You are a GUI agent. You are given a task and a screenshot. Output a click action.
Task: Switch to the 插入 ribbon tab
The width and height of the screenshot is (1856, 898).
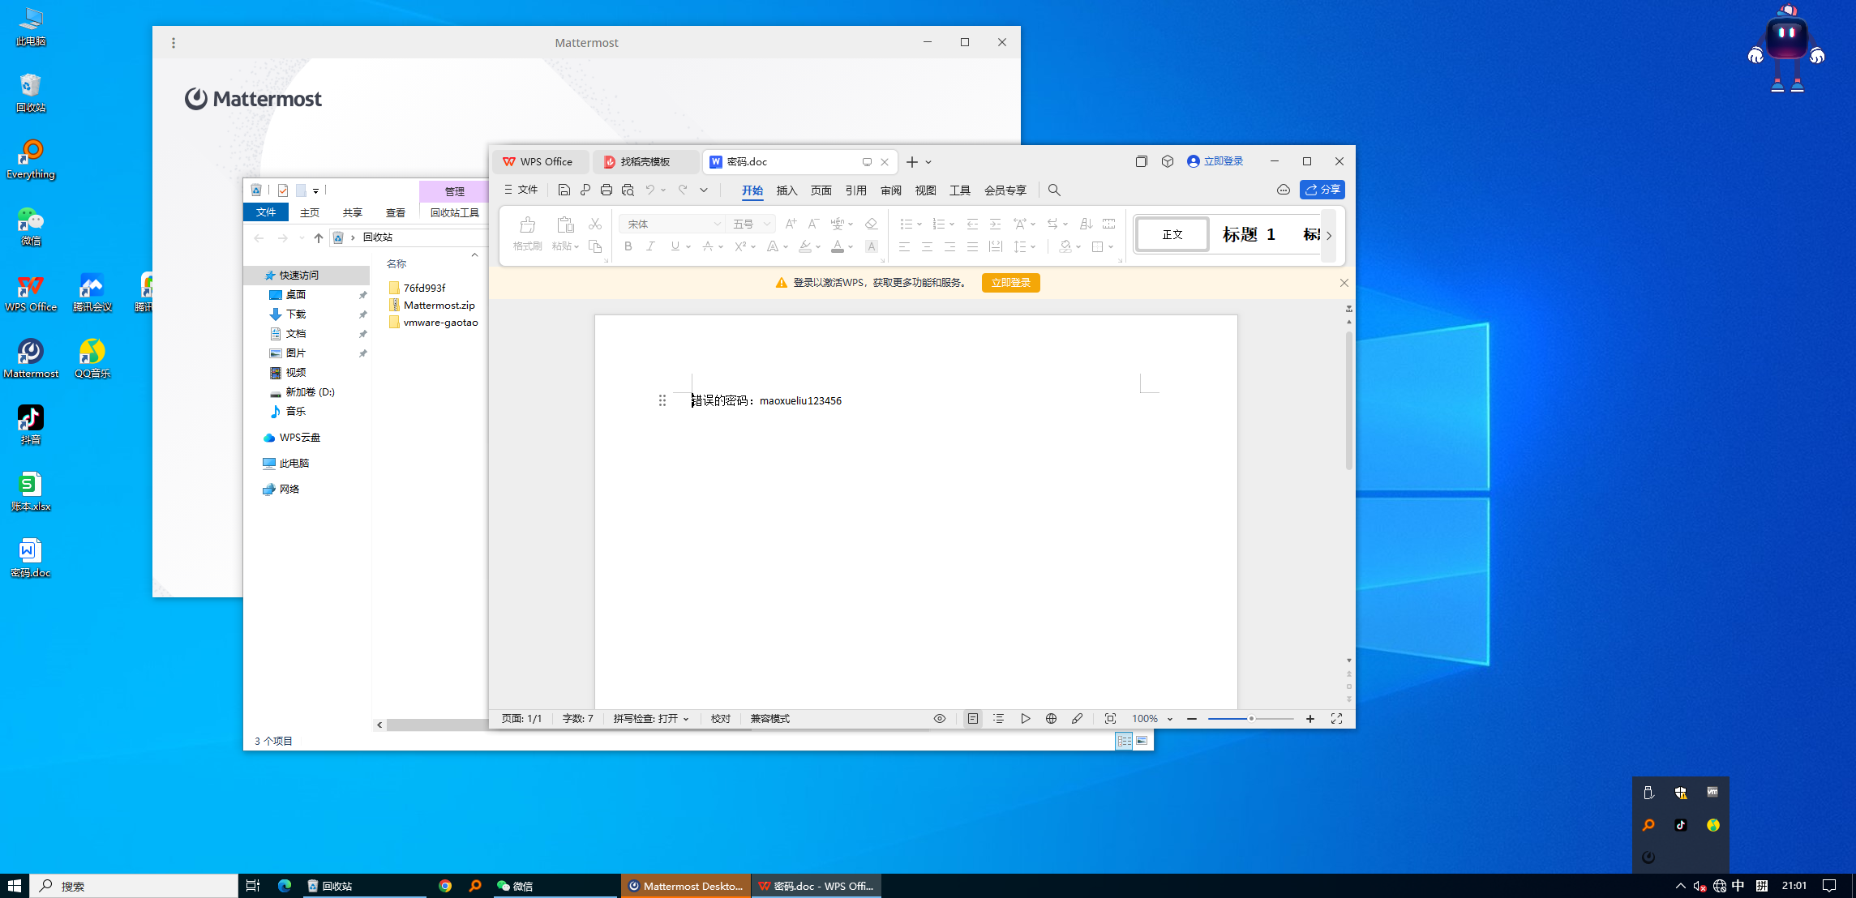point(787,190)
